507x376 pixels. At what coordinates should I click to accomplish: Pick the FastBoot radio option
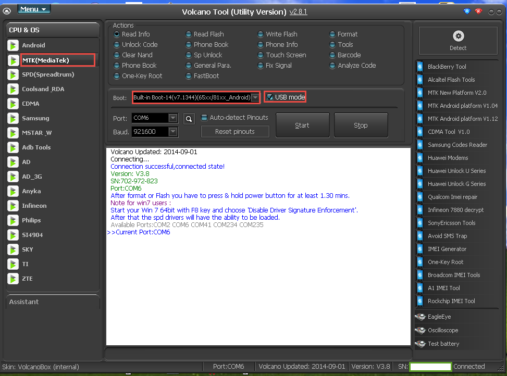(189, 76)
